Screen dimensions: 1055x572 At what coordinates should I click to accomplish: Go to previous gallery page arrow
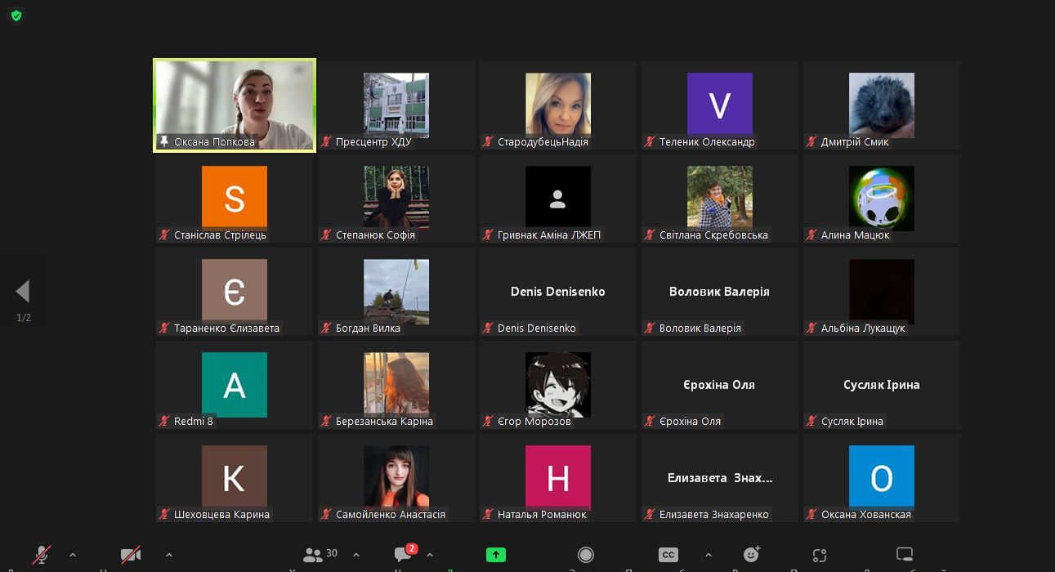tap(23, 291)
